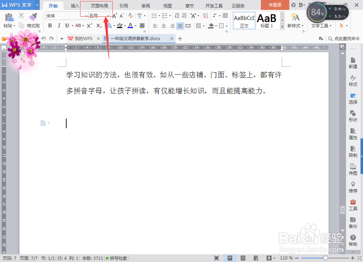
Task: Open 页面布局 tab
Action: point(99,6)
